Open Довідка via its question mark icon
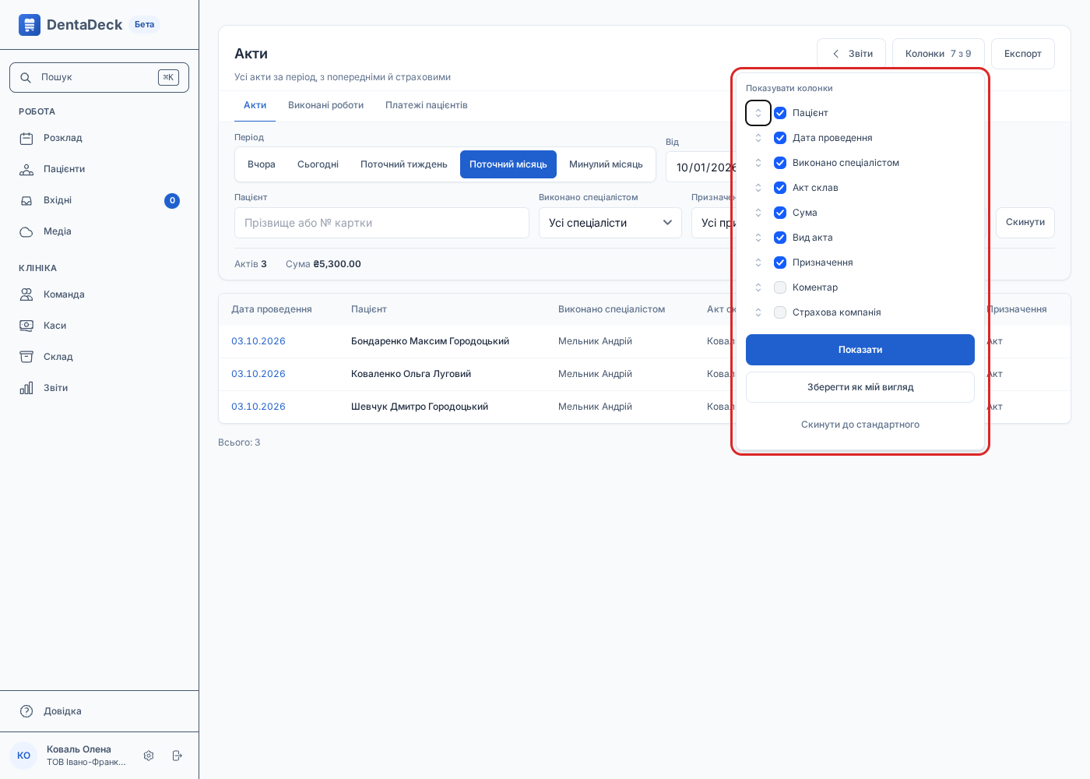Viewport: 1090px width, 779px height. (x=26, y=711)
